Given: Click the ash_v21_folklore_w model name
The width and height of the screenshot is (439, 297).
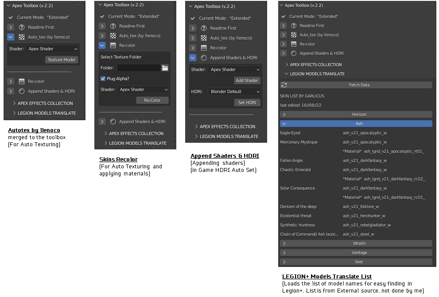Looking at the screenshot, I should click(x=361, y=207).
